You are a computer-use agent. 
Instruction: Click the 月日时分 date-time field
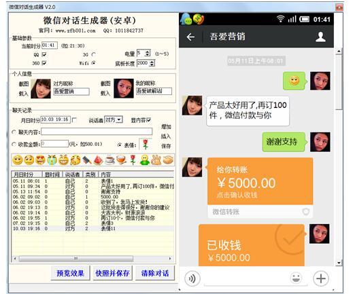point(56,120)
